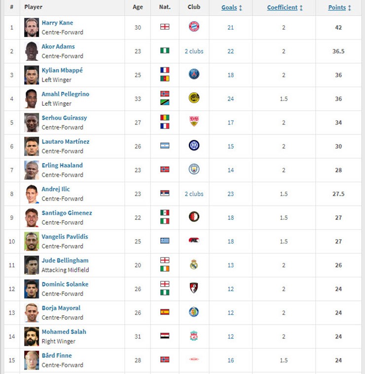Click VfB Stuttgart crest for Guirassy
Image resolution: width=365 pixels, height=374 pixels.
pyautogui.click(x=194, y=122)
